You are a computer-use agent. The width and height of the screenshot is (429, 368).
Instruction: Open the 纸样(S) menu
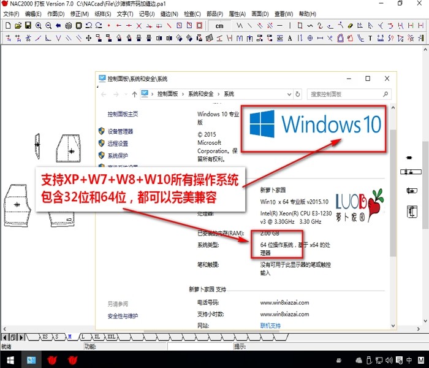[103, 14]
